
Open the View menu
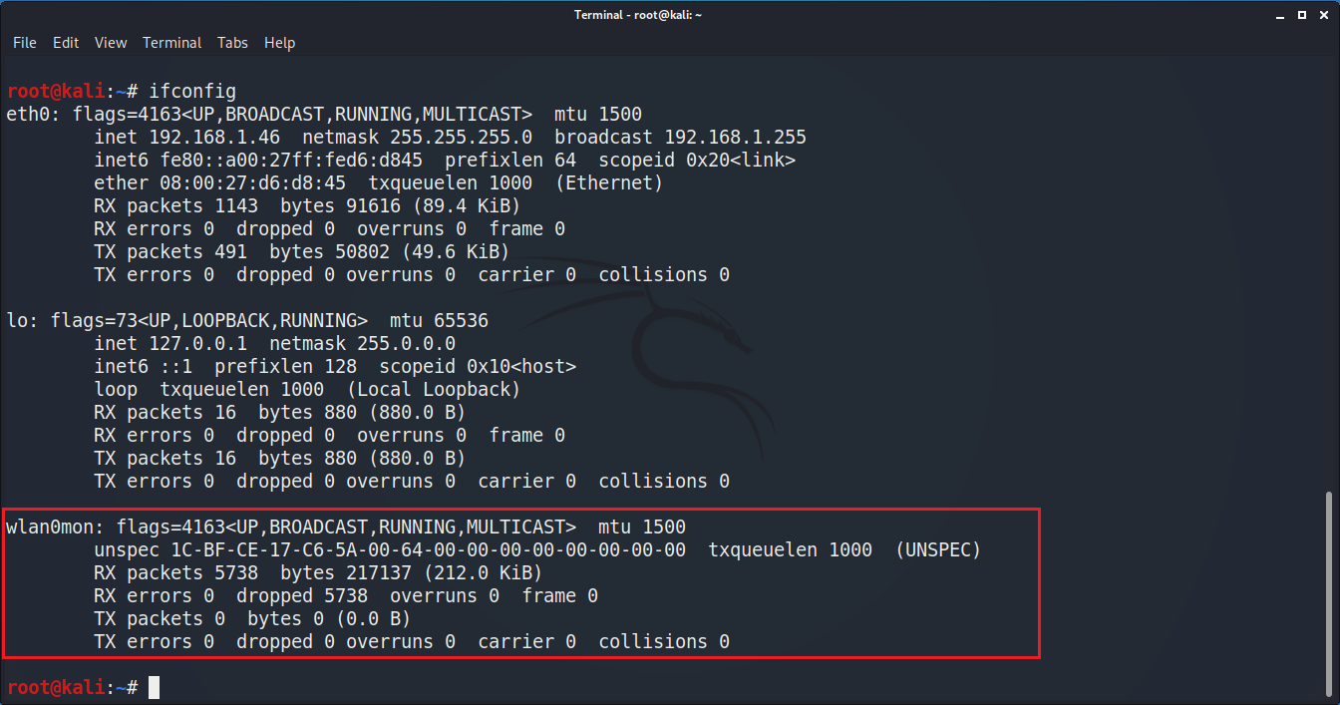point(111,43)
